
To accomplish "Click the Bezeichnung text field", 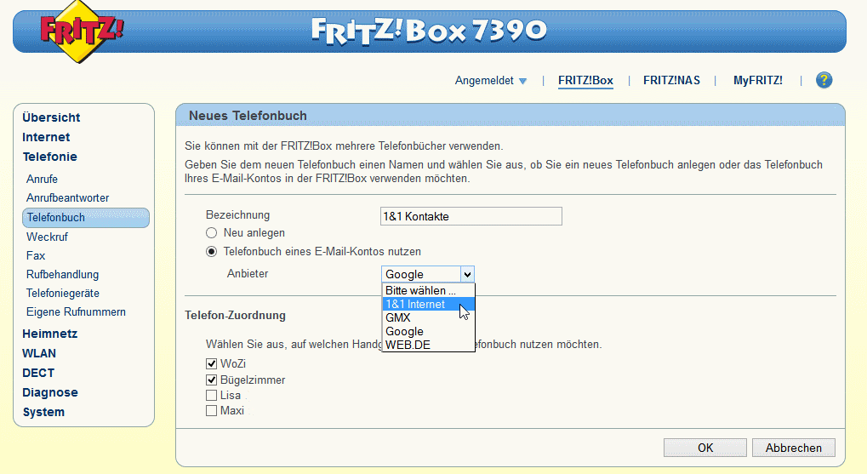I will pyautogui.click(x=471, y=216).
